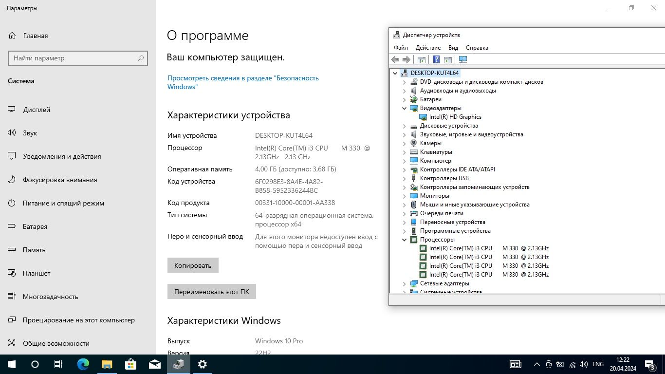665x374 pixels.
Task: Expand the Мониторы node
Action: click(x=404, y=196)
